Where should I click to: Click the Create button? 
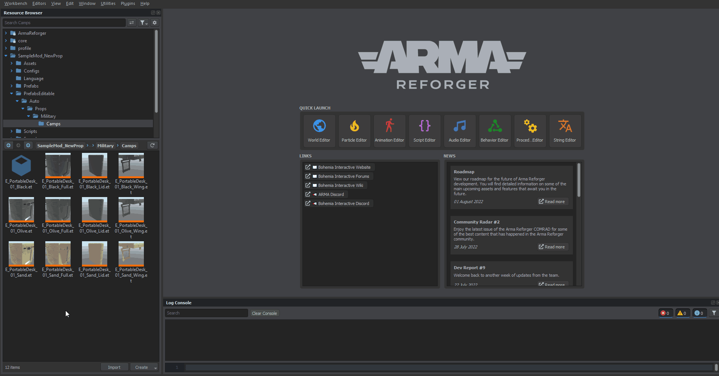point(142,367)
